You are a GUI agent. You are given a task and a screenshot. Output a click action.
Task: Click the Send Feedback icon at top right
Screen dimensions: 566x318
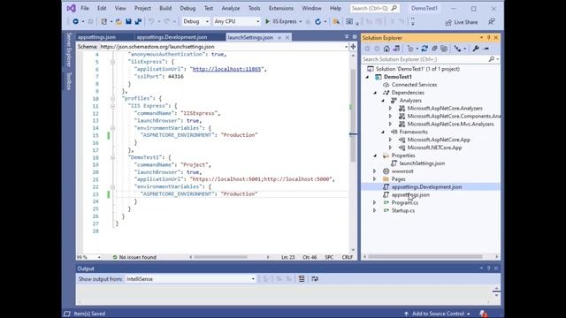pyautogui.click(x=492, y=22)
